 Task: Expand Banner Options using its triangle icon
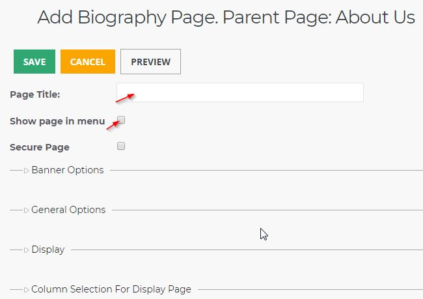(26, 171)
